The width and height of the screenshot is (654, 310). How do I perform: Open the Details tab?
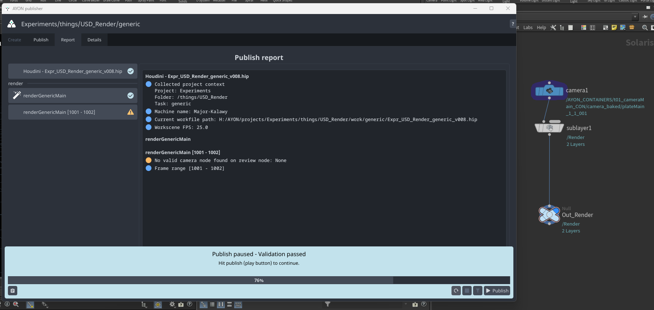(94, 40)
